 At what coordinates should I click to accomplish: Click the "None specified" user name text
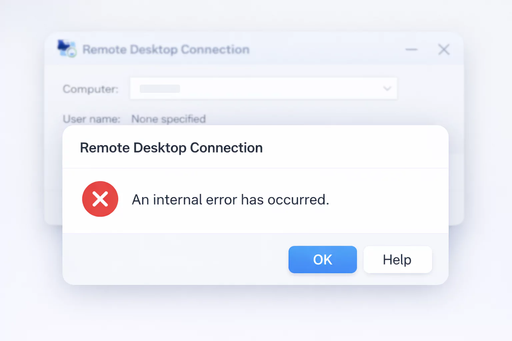[168, 119]
